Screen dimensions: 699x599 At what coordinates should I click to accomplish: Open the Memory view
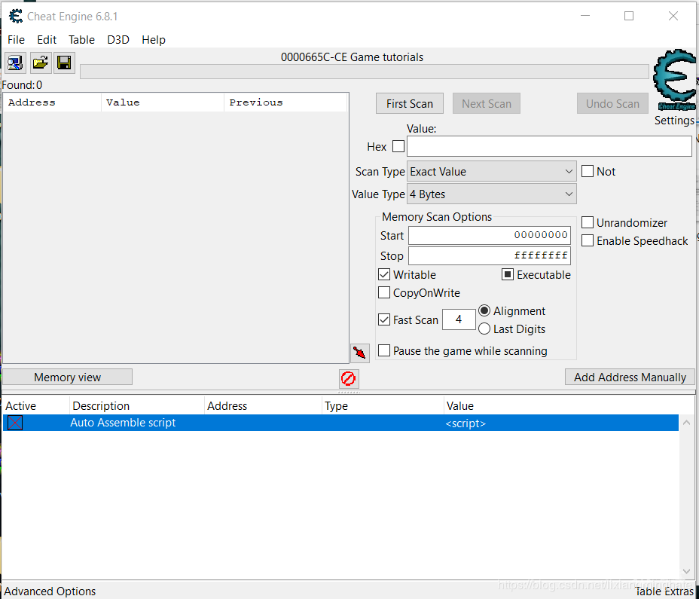click(67, 377)
